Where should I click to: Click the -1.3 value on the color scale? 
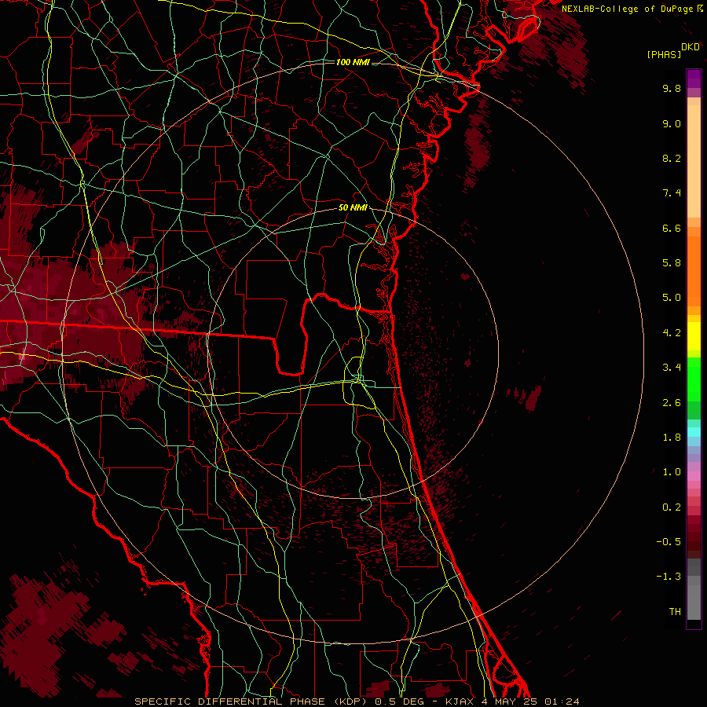coord(669,577)
